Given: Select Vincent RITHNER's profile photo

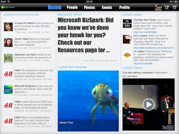Looking at the screenshot, I should tap(8, 27).
